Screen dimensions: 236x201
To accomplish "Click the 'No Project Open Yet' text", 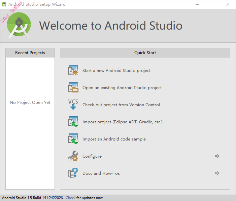I will 30,102.
